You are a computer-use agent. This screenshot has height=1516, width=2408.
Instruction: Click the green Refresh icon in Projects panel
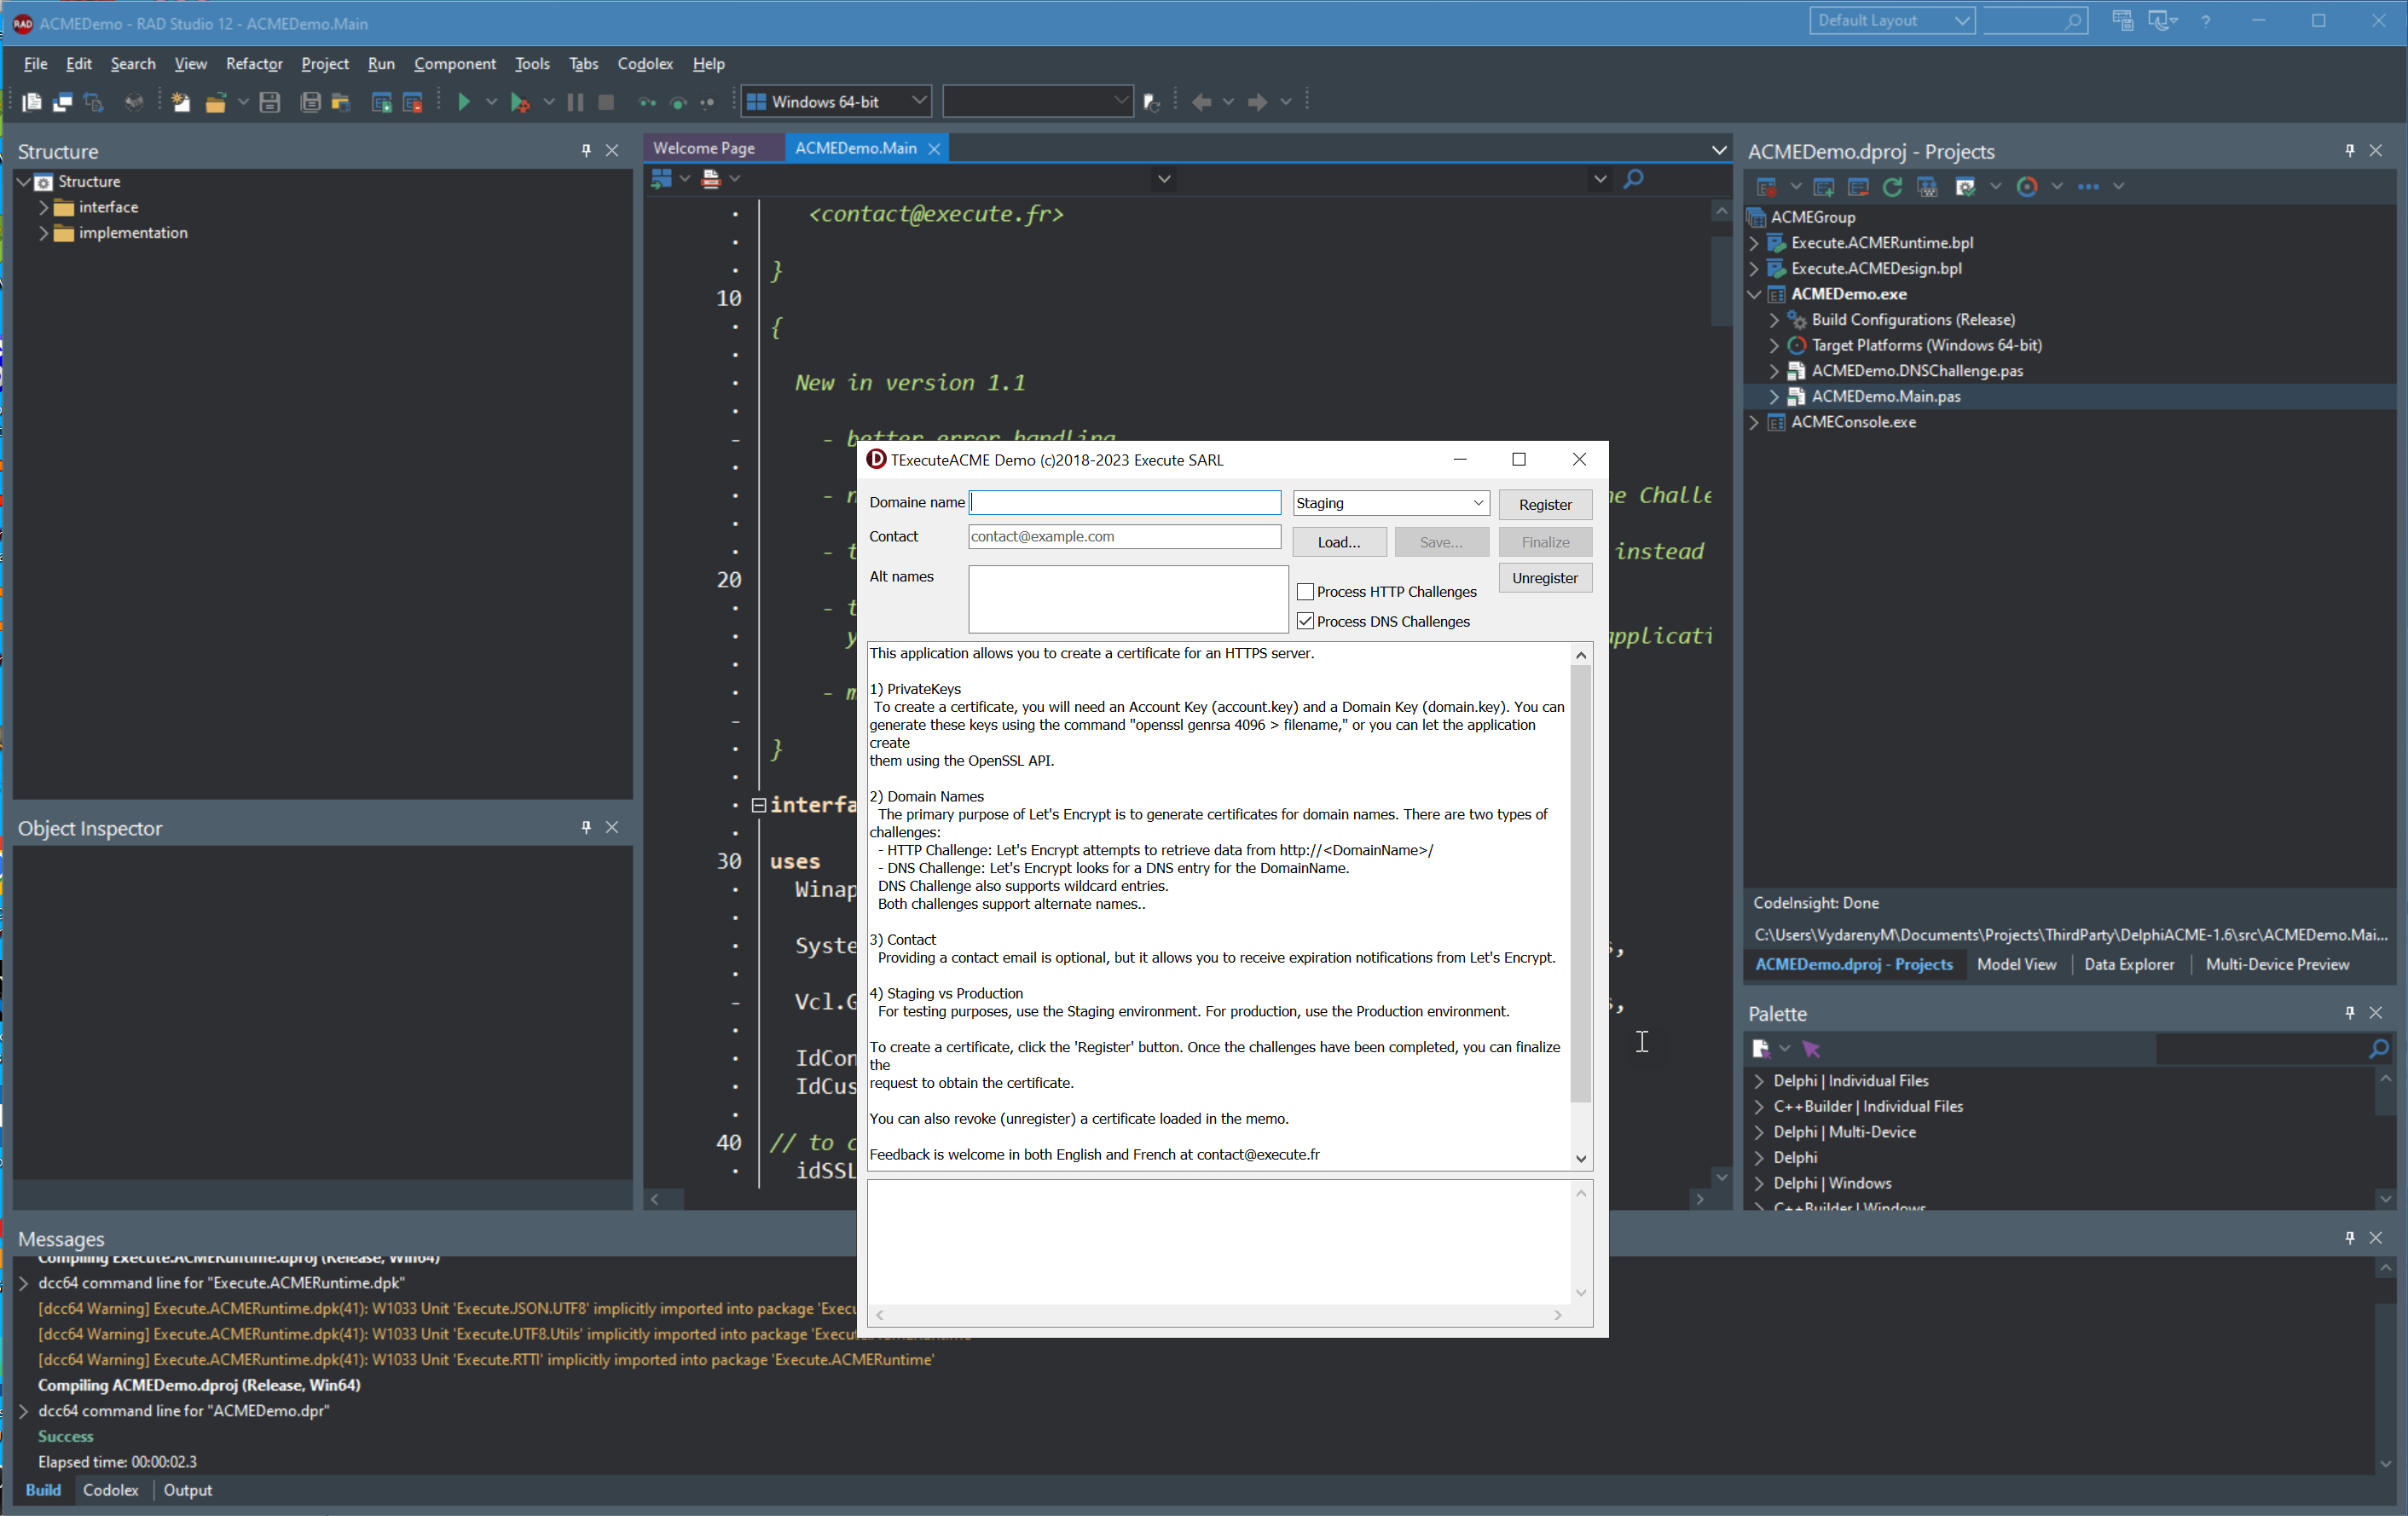click(1892, 187)
